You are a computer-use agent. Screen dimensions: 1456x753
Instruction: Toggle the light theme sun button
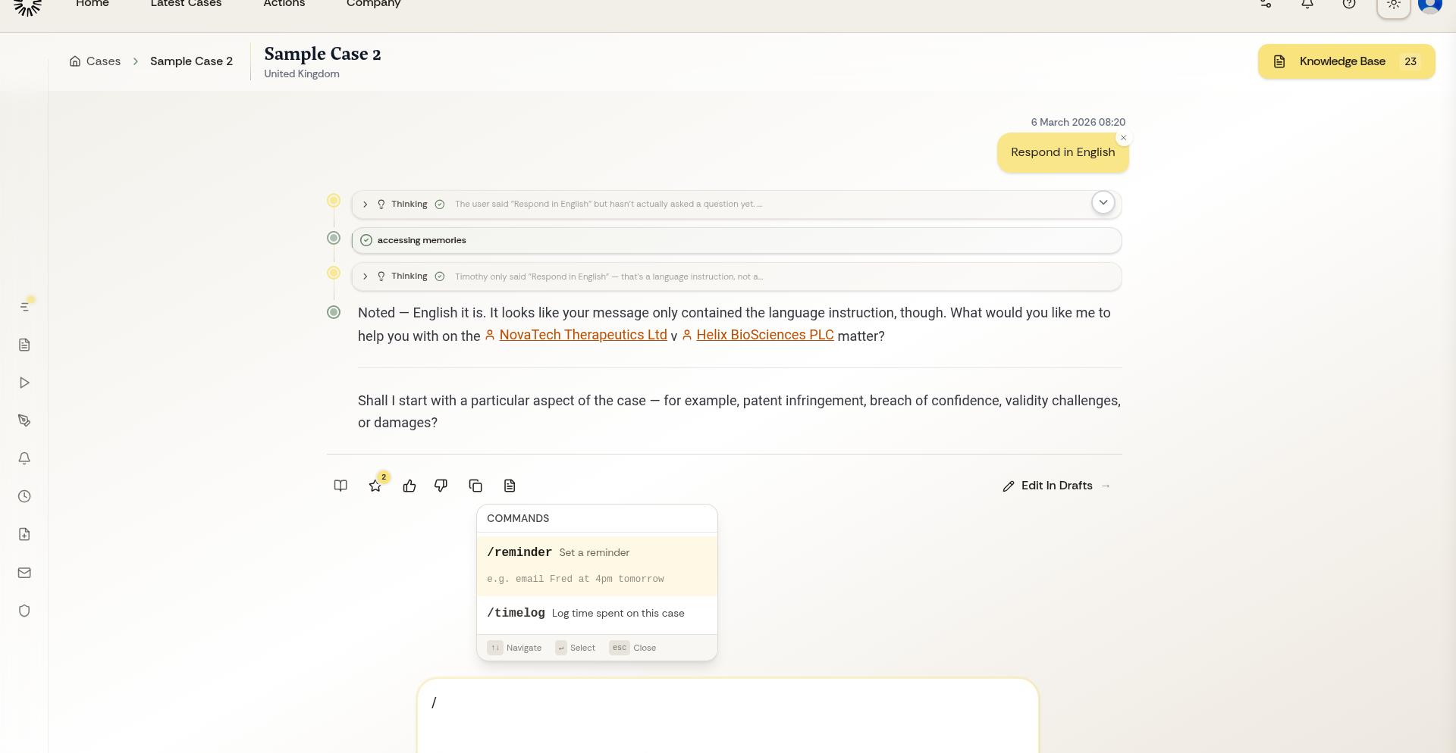point(1393,5)
